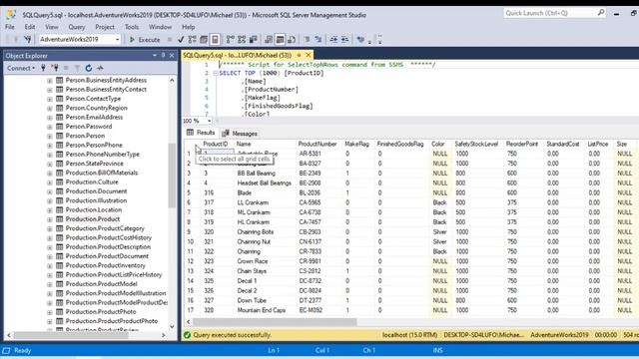
Task: Expand the Production.Product node
Action: coord(50,219)
